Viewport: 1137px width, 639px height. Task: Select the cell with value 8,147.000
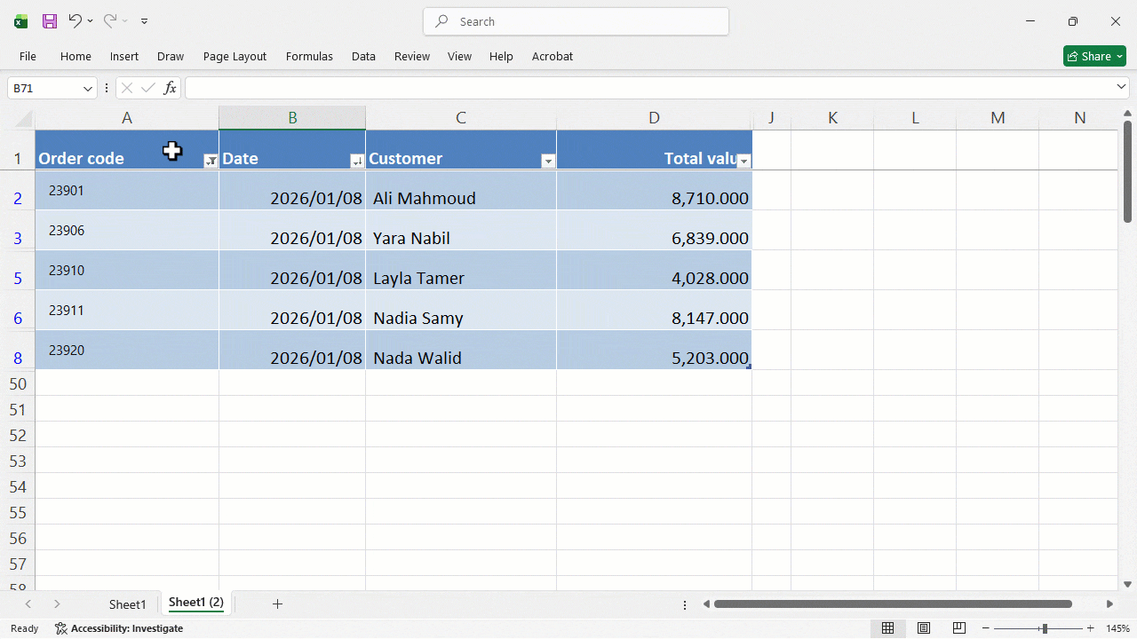click(655, 310)
